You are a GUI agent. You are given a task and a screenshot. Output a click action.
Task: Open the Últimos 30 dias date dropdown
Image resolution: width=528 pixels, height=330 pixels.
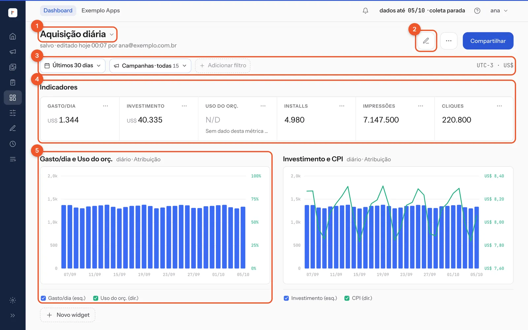(73, 66)
